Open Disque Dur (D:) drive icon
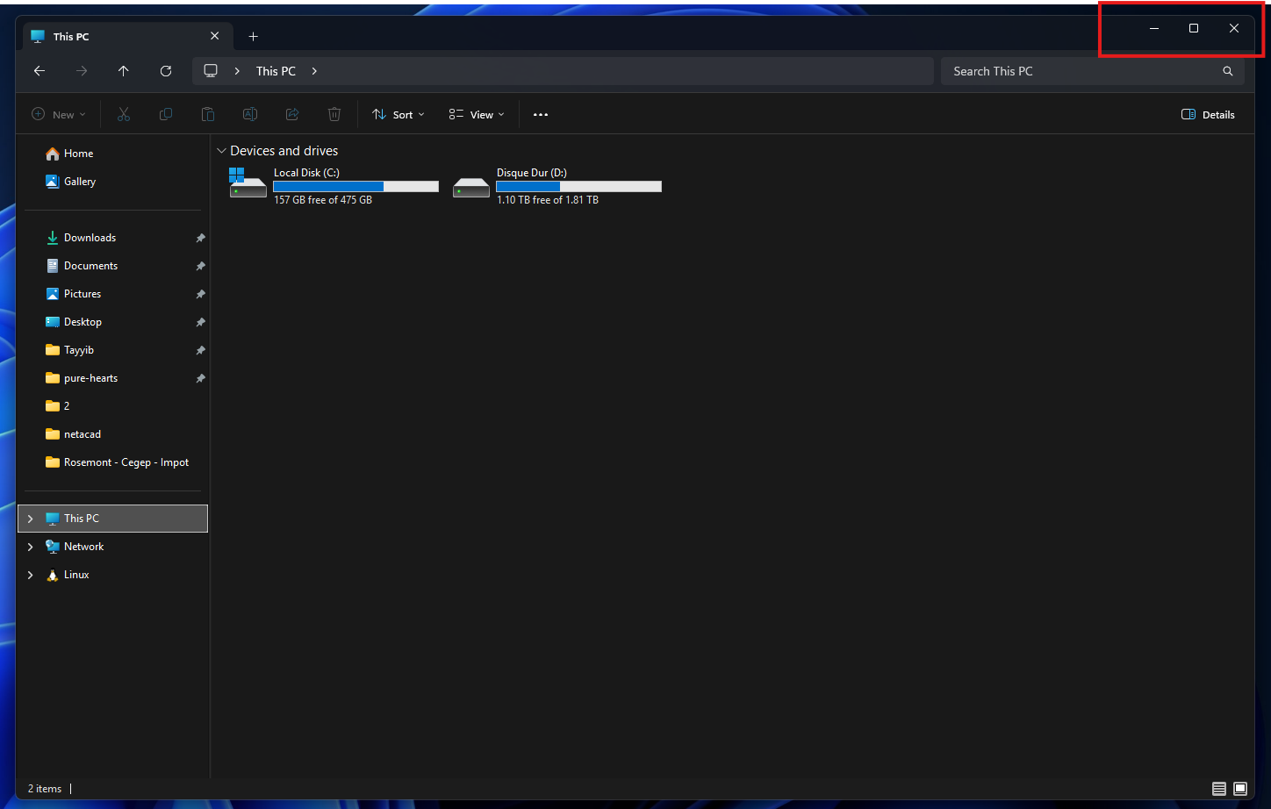 pos(471,187)
